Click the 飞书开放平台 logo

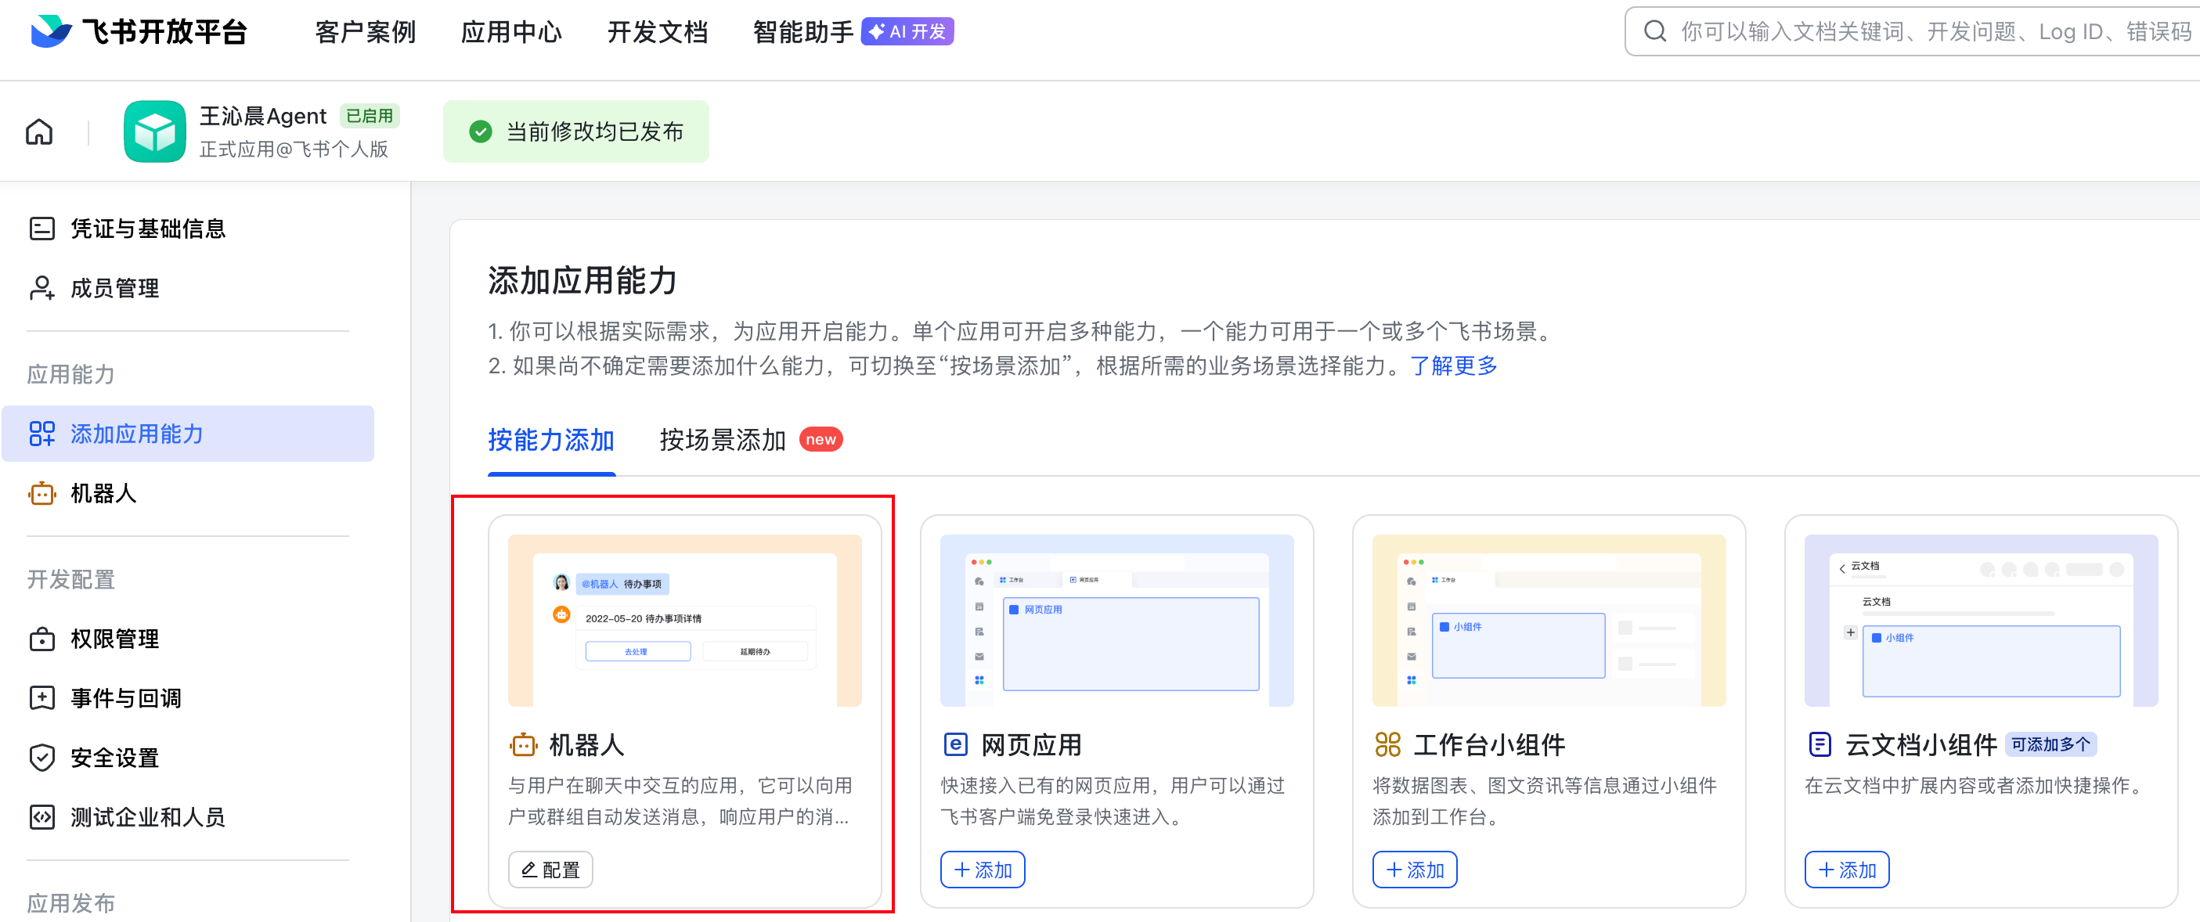click(139, 31)
